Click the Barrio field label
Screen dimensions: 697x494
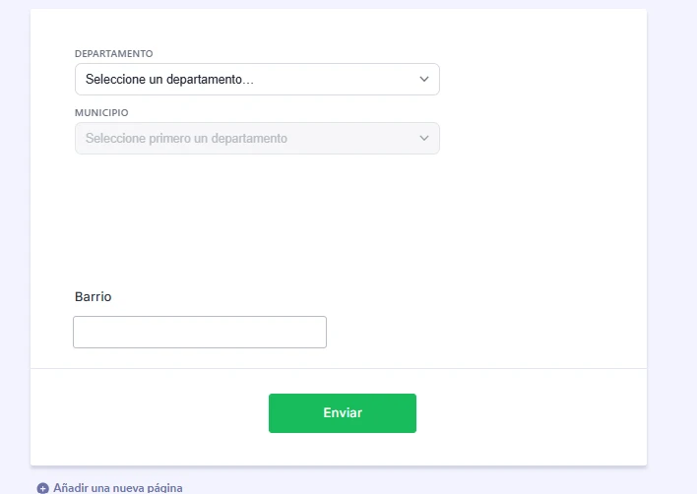coord(93,296)
